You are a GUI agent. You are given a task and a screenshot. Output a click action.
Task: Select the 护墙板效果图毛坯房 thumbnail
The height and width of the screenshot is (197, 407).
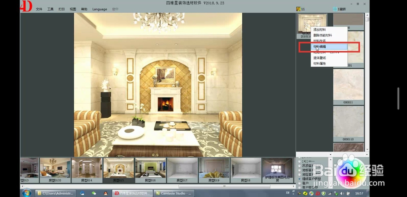click(x=278, y=170)
